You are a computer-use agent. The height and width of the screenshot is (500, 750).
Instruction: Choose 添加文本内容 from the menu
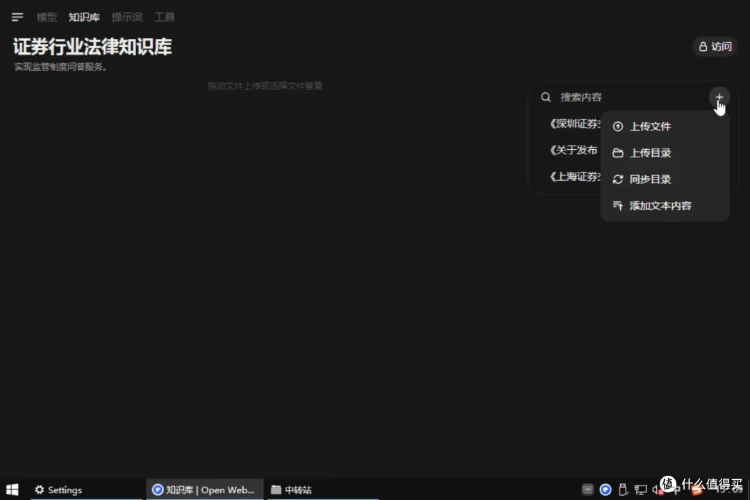[x=660, y=206]
